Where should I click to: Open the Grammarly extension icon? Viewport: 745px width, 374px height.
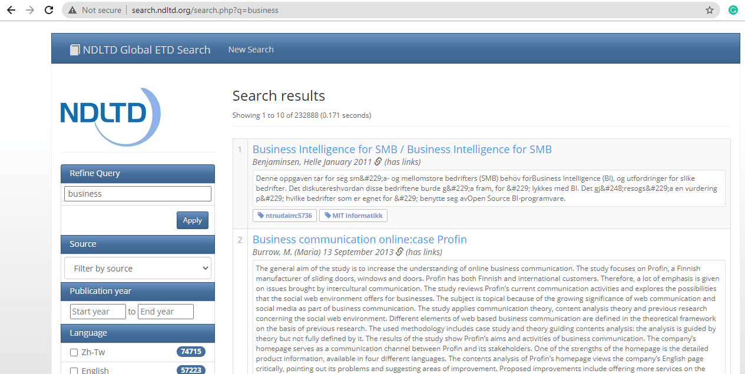click(733, 10)
